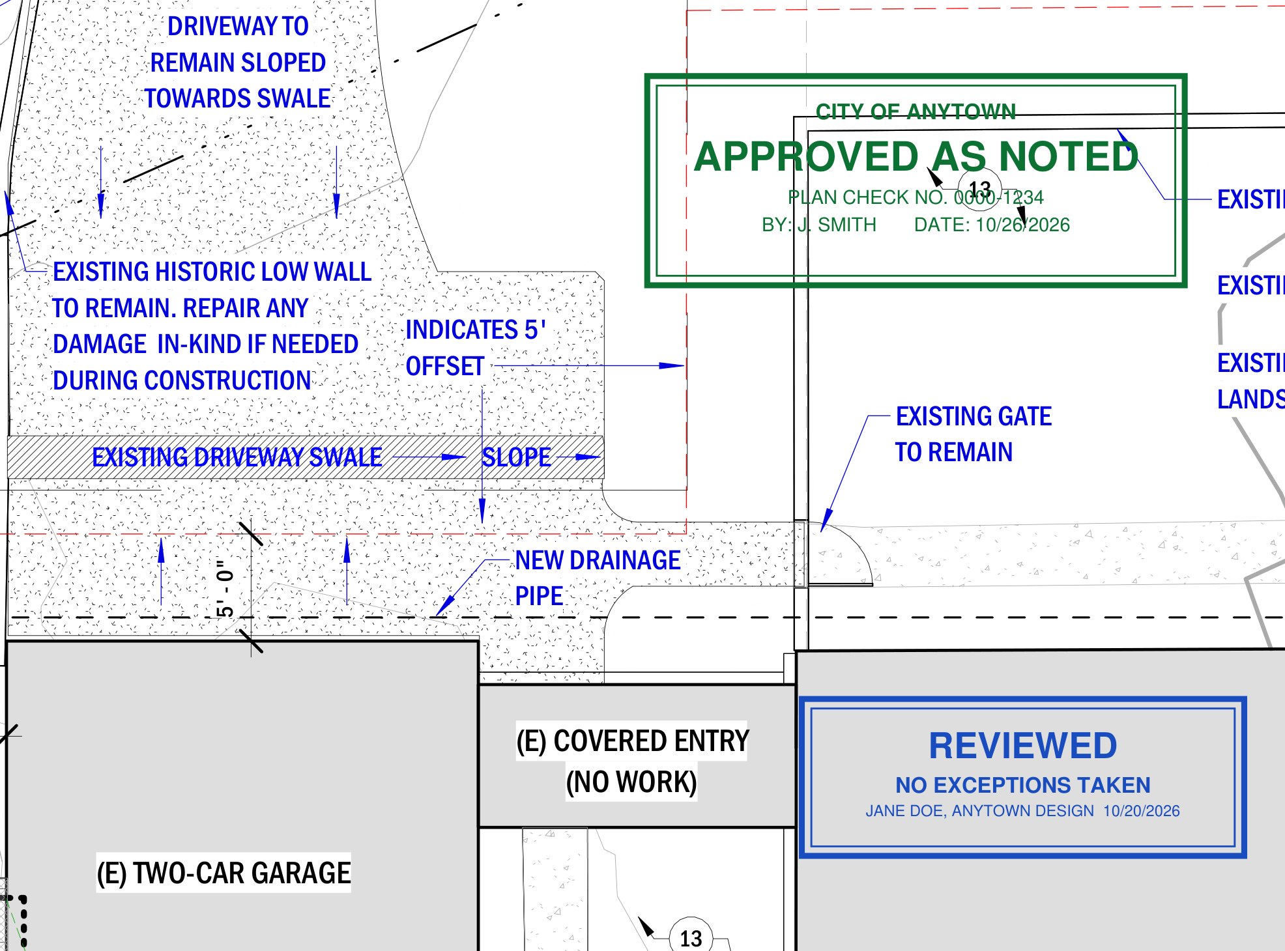The image size is (1285, 951).
Task: Click 'JANE DOE, ANYTOWN DESIGN 10/20/2026' line
Action: pos(1023,811)
